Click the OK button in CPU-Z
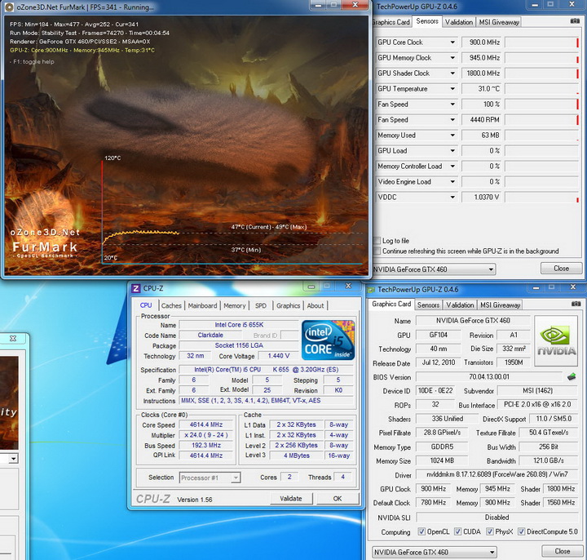 pyautogui.click(x=338, y=499)
